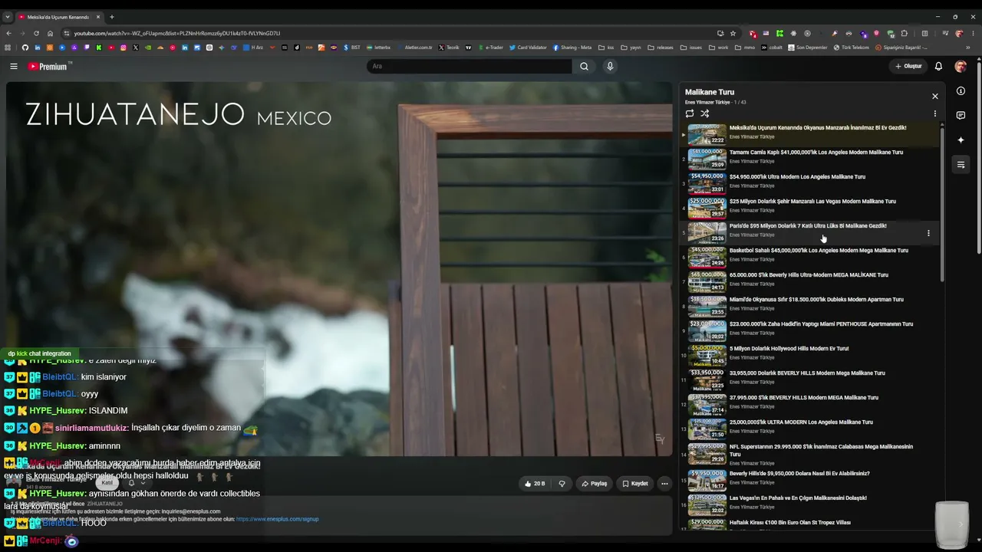Dislike the video

click(562, 484)
